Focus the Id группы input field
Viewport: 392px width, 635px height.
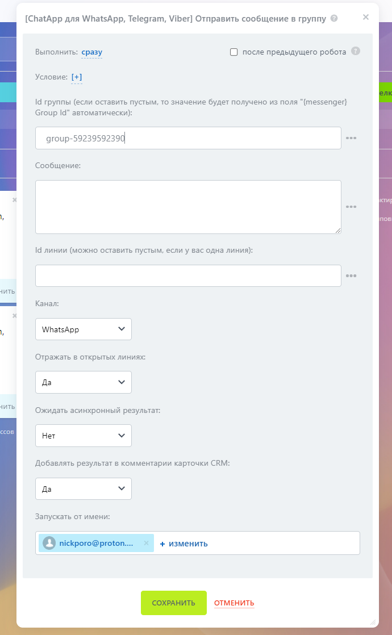point(188,138)
